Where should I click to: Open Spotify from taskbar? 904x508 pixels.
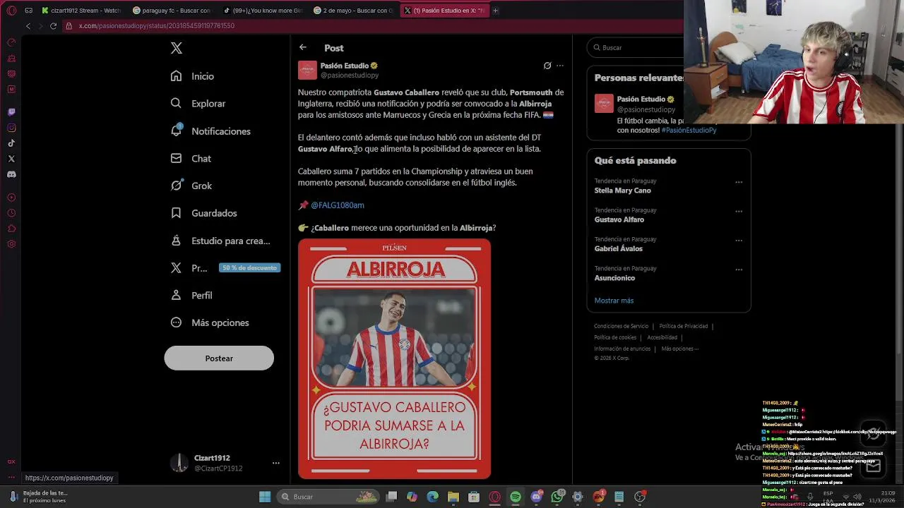(516, 497)
